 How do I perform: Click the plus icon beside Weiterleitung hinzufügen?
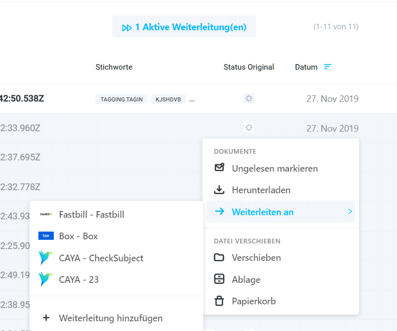point(46,318)
